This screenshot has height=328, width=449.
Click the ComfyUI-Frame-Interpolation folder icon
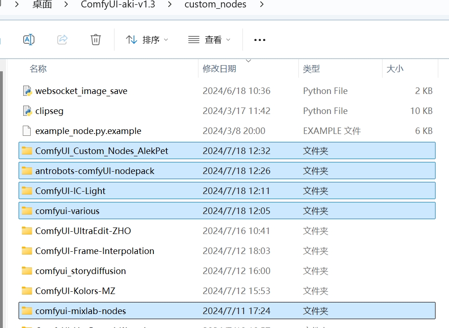27,251
